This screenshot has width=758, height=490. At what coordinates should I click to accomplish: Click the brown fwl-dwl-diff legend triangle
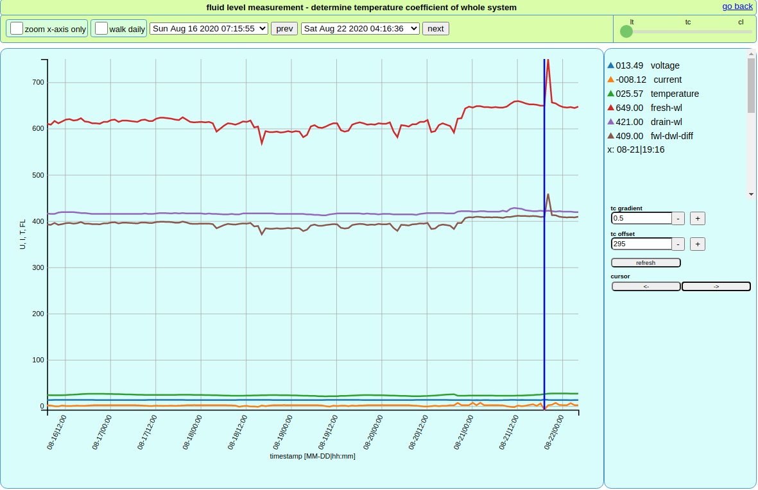click(x=610, y=136)
